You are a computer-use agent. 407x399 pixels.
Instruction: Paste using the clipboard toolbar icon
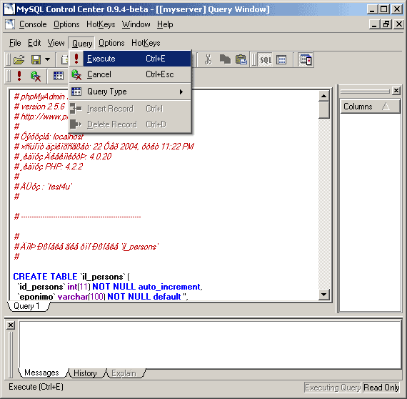pos(241,59)
